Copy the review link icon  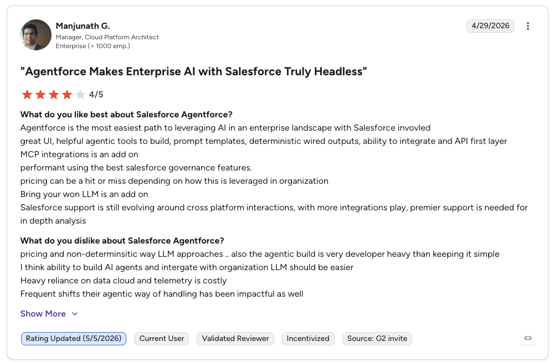527,338
